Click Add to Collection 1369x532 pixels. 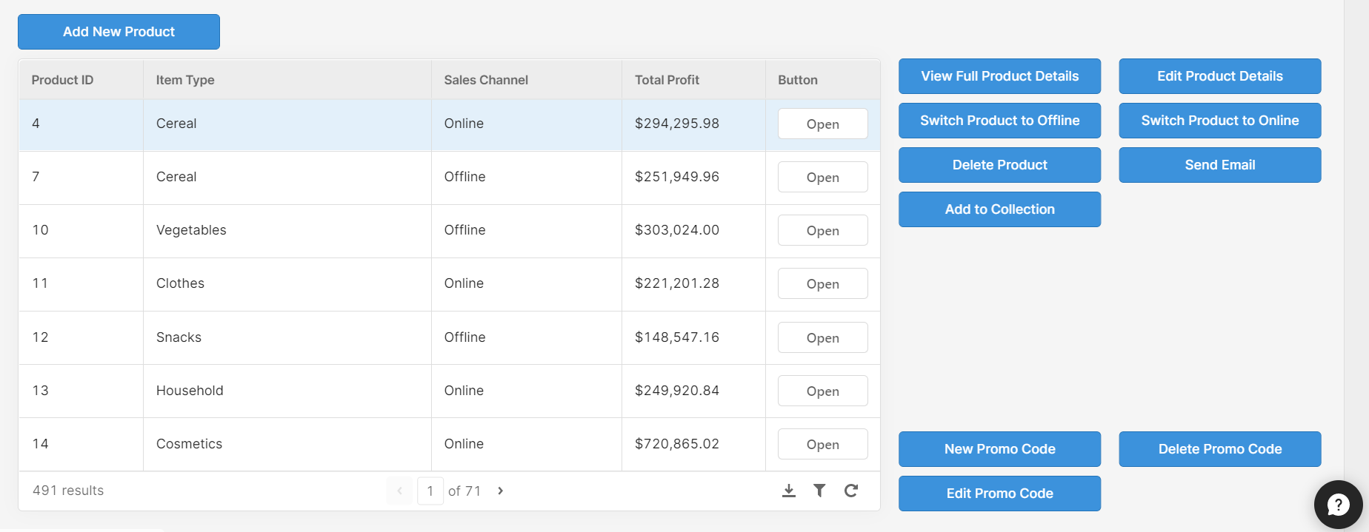pyautogui.click(x=999, y=209)
